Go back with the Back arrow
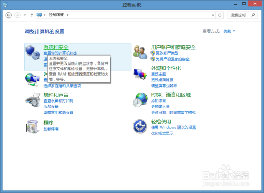The width and height of the screenshot is (264, 193). tap(8, 15)
